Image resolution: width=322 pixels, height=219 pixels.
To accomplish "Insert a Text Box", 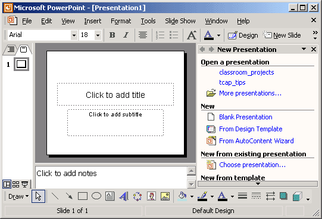I will tap(110, 196).
